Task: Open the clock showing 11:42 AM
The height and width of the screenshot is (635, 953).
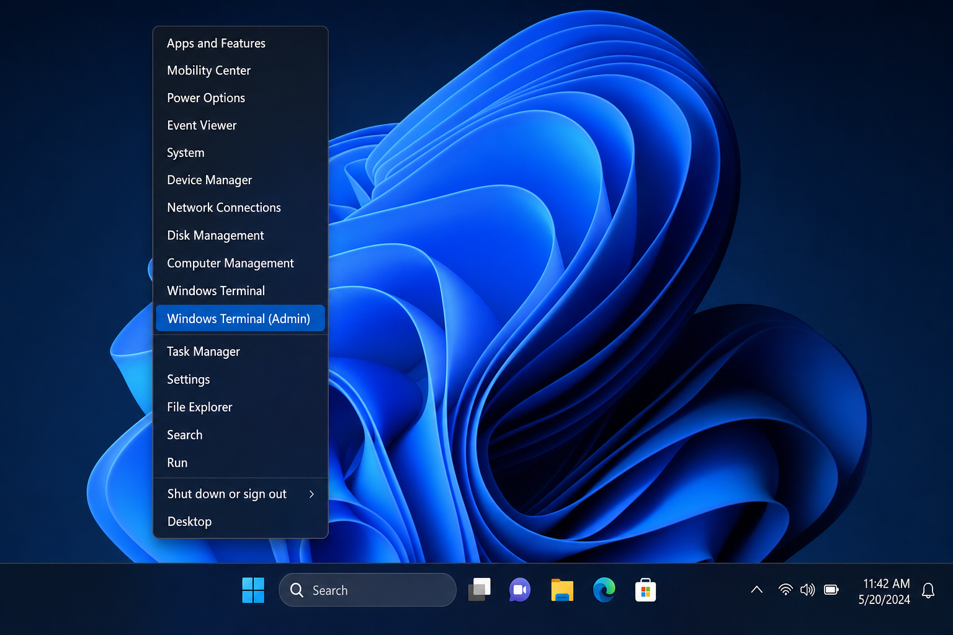Action: pyautogui.click(x=886, y=584)
